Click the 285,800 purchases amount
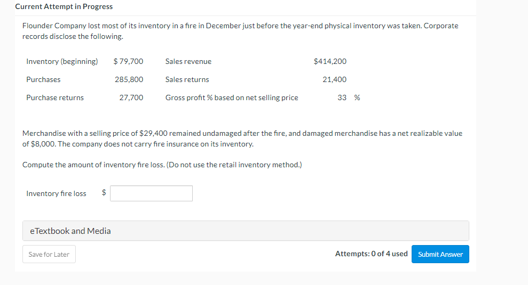Screen dimensions: 528x285 pos(129,79)
